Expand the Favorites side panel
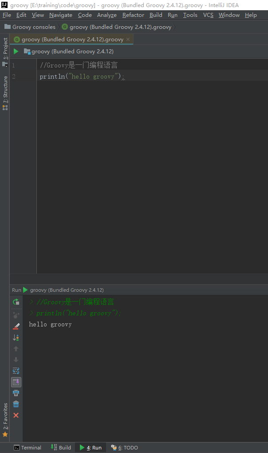 click(5, 420)
